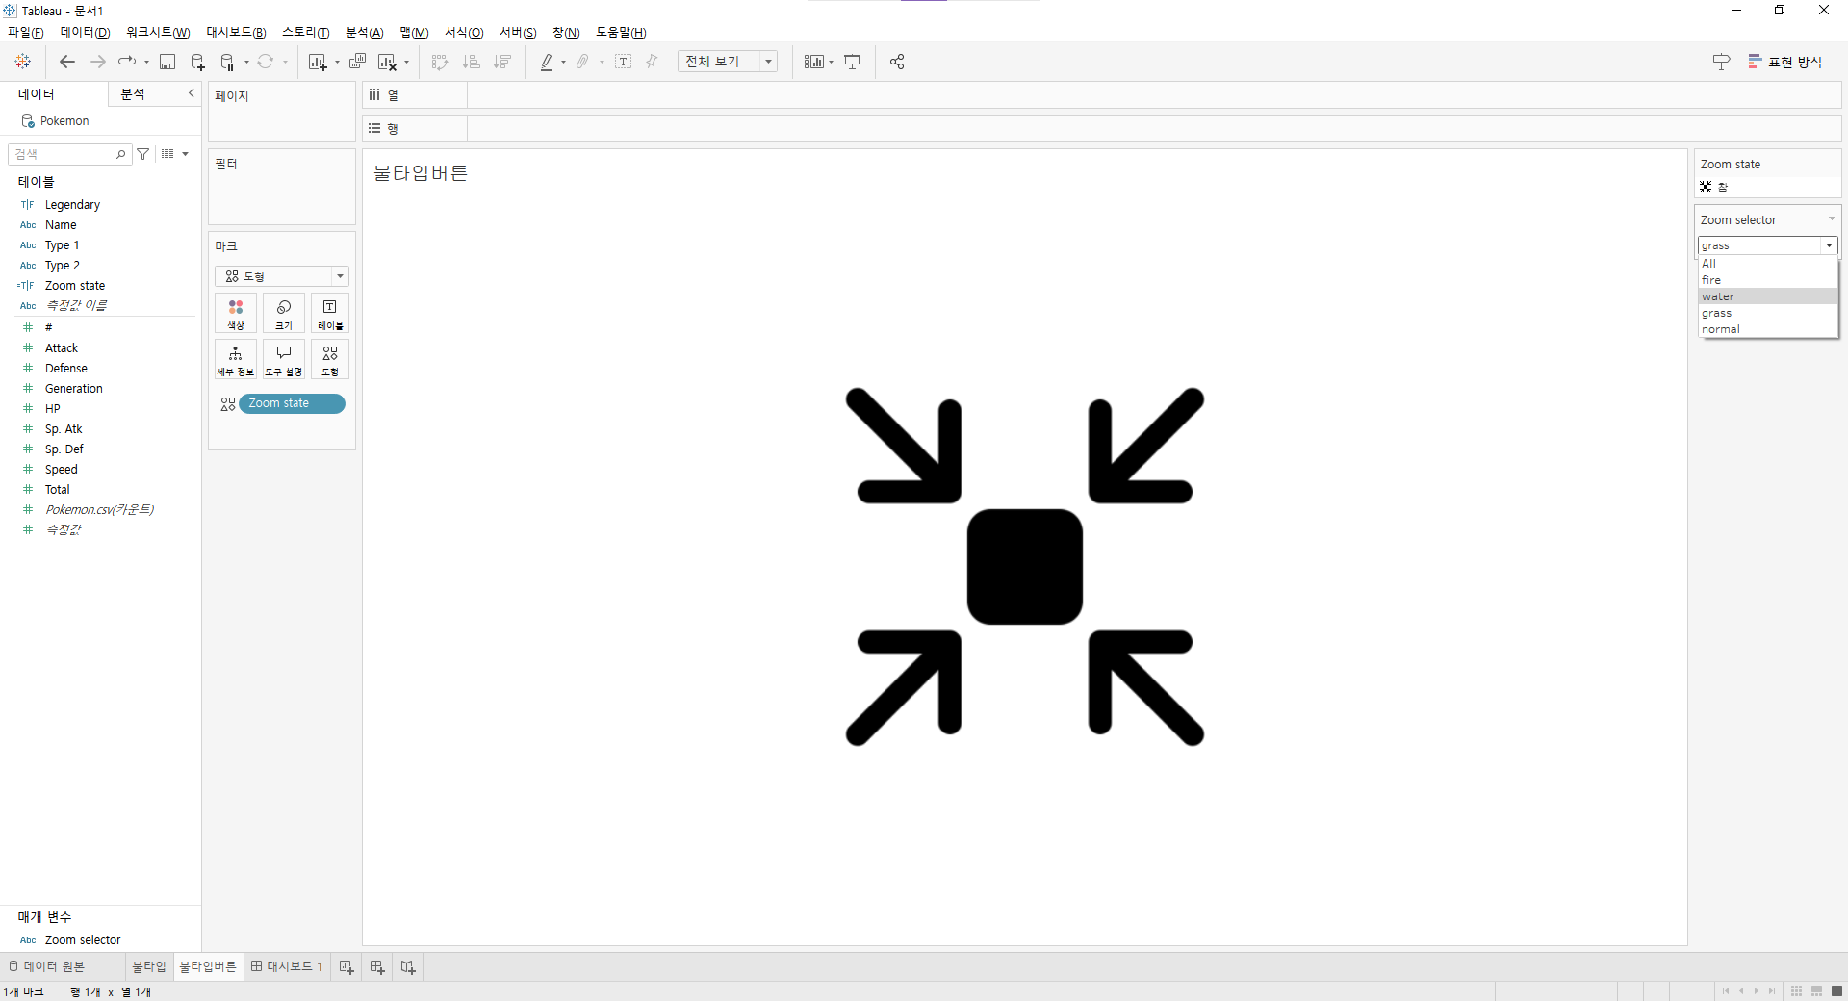Click the Zoom state pill on Marks
The image size is (1848, 1001).
[x=292, y=404]
